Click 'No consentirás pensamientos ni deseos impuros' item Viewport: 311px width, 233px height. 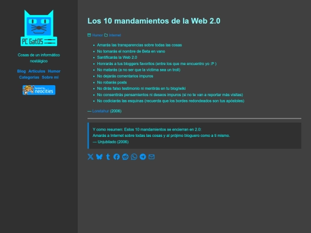pos(170,95)
